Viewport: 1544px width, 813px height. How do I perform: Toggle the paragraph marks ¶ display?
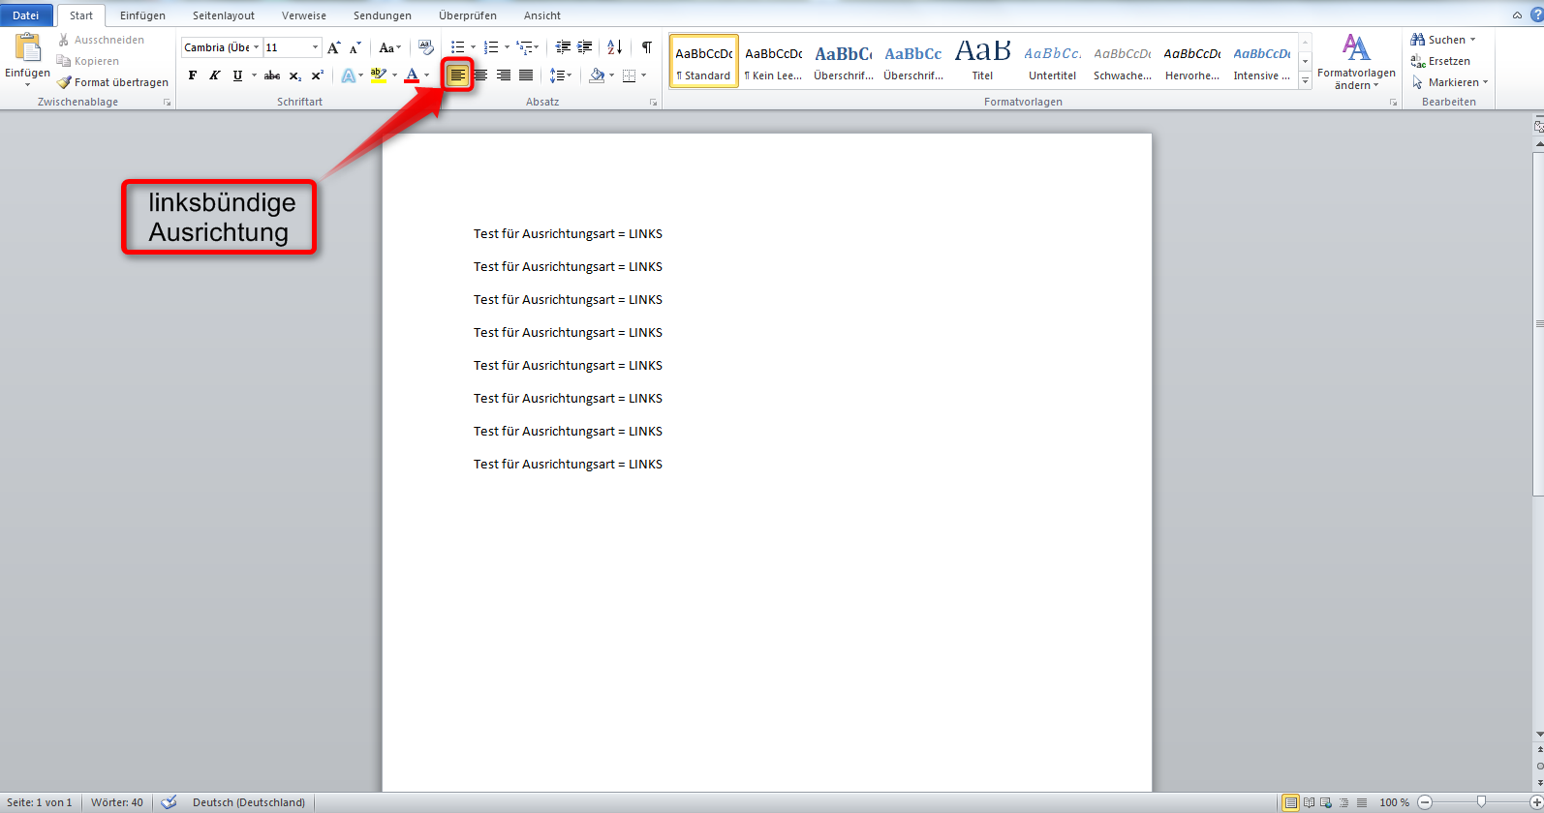tap(646, 47)
